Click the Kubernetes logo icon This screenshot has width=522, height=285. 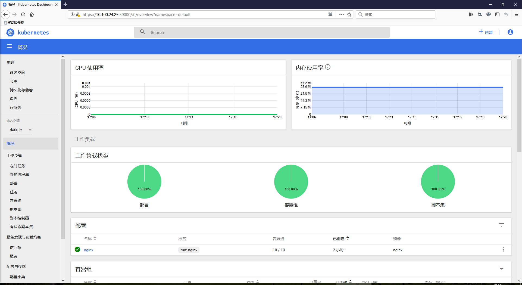[x=10, y=33]
